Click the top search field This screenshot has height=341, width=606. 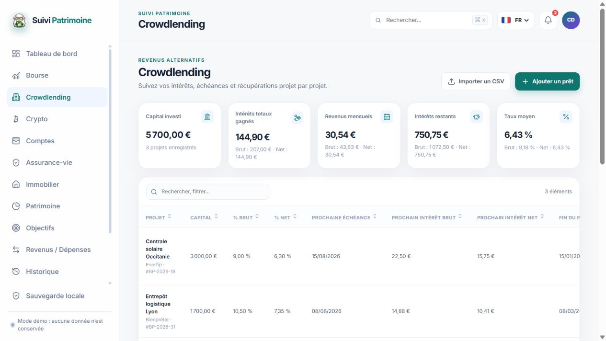click(430, 20)
